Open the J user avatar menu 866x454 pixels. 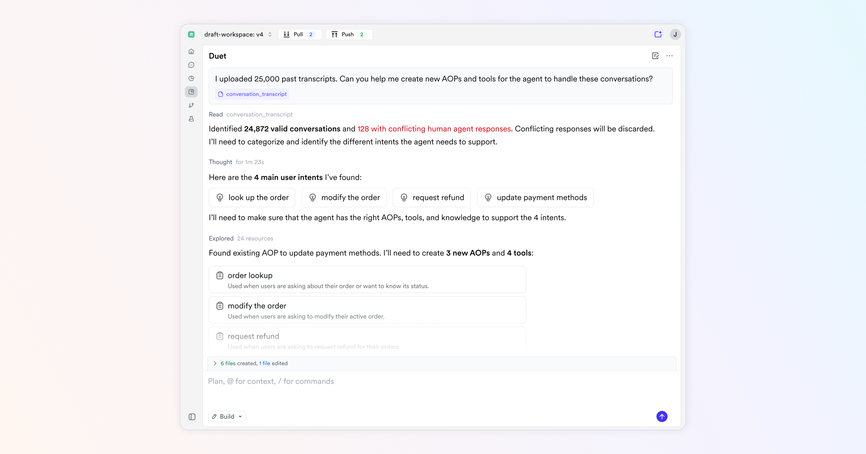(675, 34)
